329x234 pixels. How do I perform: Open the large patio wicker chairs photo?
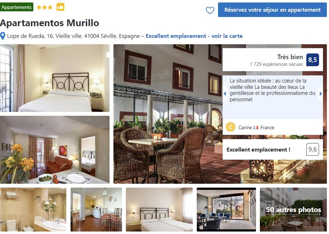[x=168, y=114]
